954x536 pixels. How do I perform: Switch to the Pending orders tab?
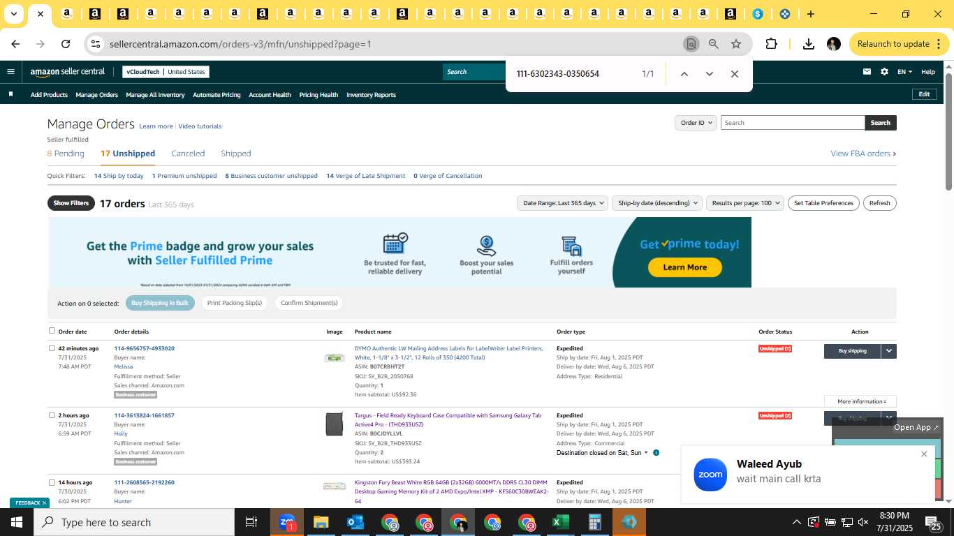tap(66, 154)
